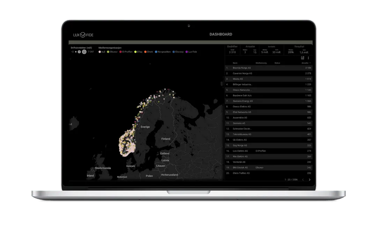Image resolution: width=377 pixels, height=232 pixels.
Task: Toggle the Elscoop legend entry
Action: (x=178, y=52)
